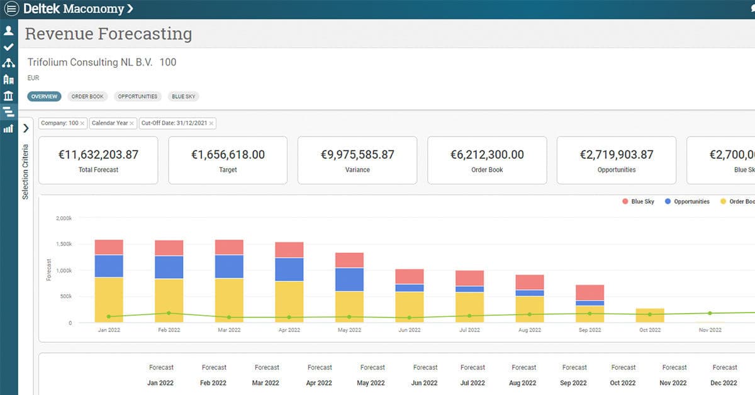This screenshot has width=755, height=395.
Task: Open the stacked bars sidebar icon
Action: (9, 112)
